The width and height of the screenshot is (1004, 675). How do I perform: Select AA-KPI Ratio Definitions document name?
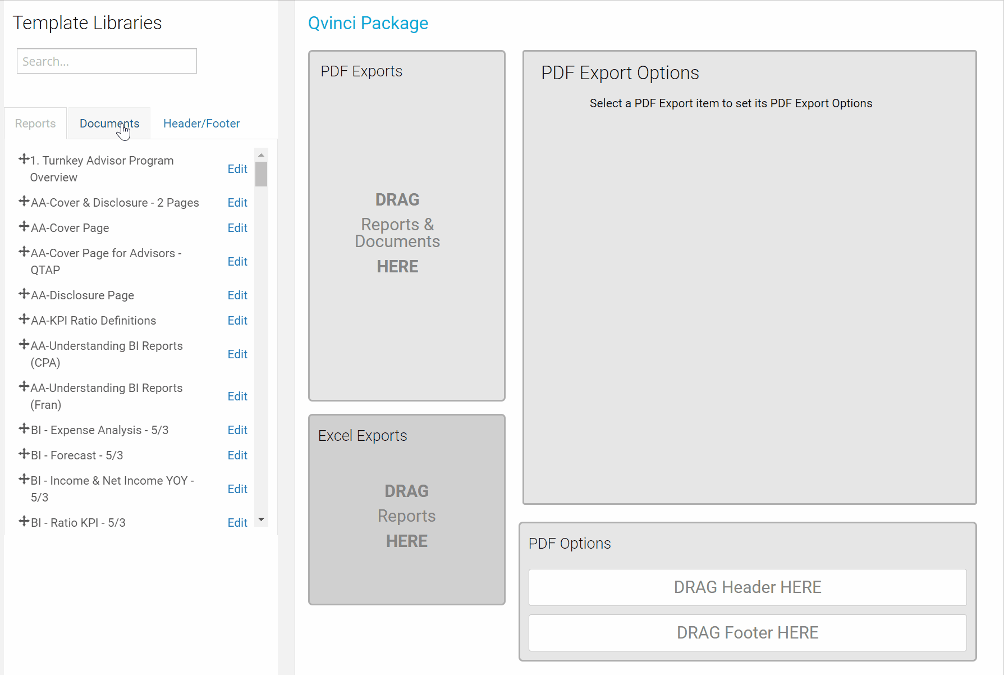[94, 321]
